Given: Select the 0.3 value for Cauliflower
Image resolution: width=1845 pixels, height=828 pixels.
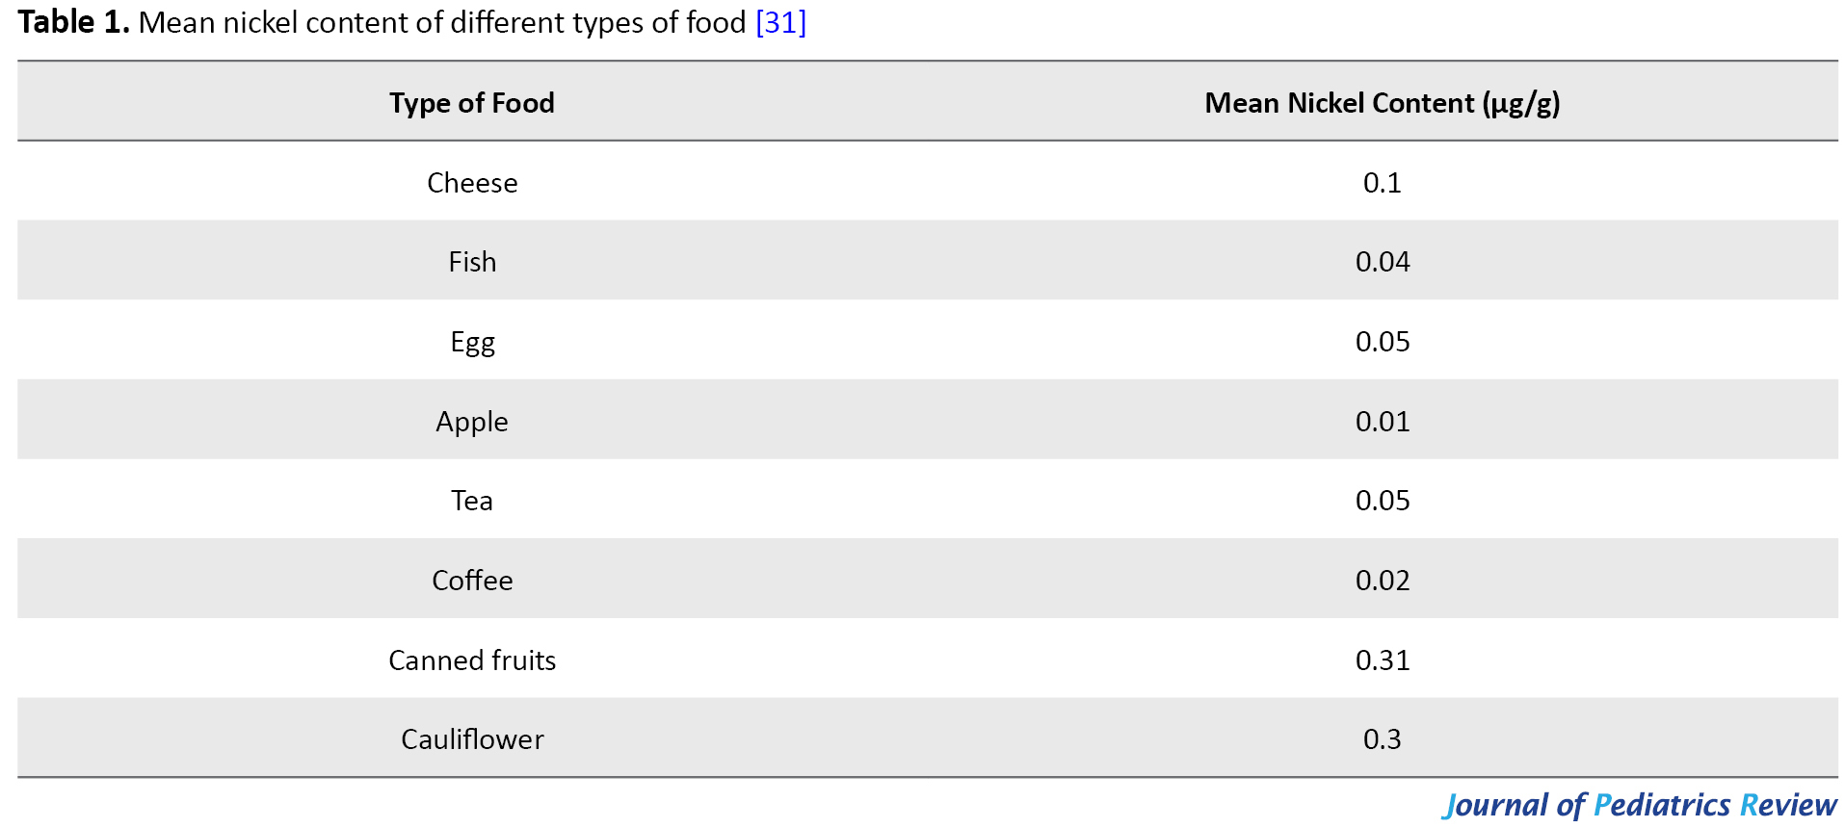Looking at the screenshot, I should (x=1383, y=739).
